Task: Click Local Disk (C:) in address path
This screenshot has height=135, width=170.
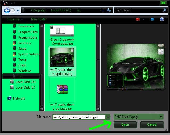Action: (x=61, y=10)
